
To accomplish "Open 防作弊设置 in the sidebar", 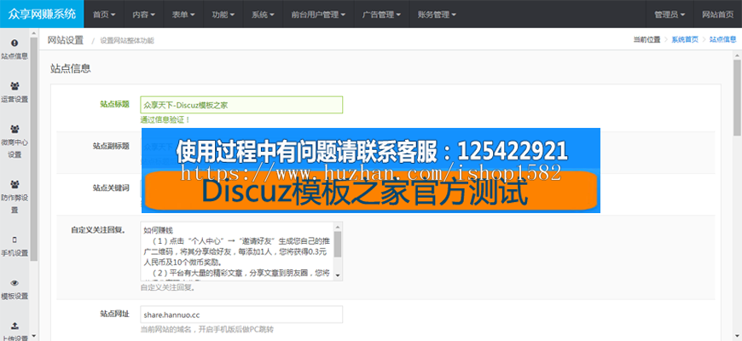I will click(x=14, y=197).
